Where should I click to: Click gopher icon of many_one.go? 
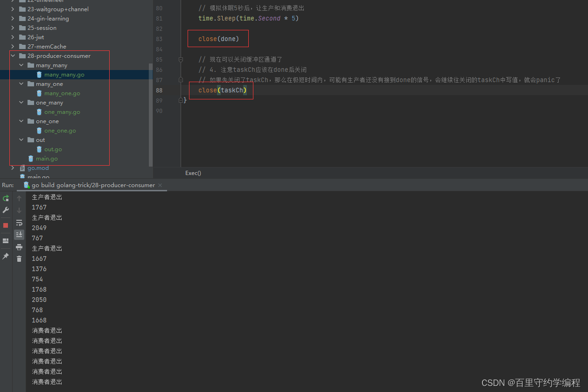(39, 93)
